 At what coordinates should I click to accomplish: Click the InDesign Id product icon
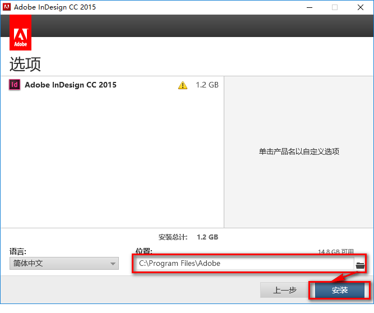tap(15, 85)
